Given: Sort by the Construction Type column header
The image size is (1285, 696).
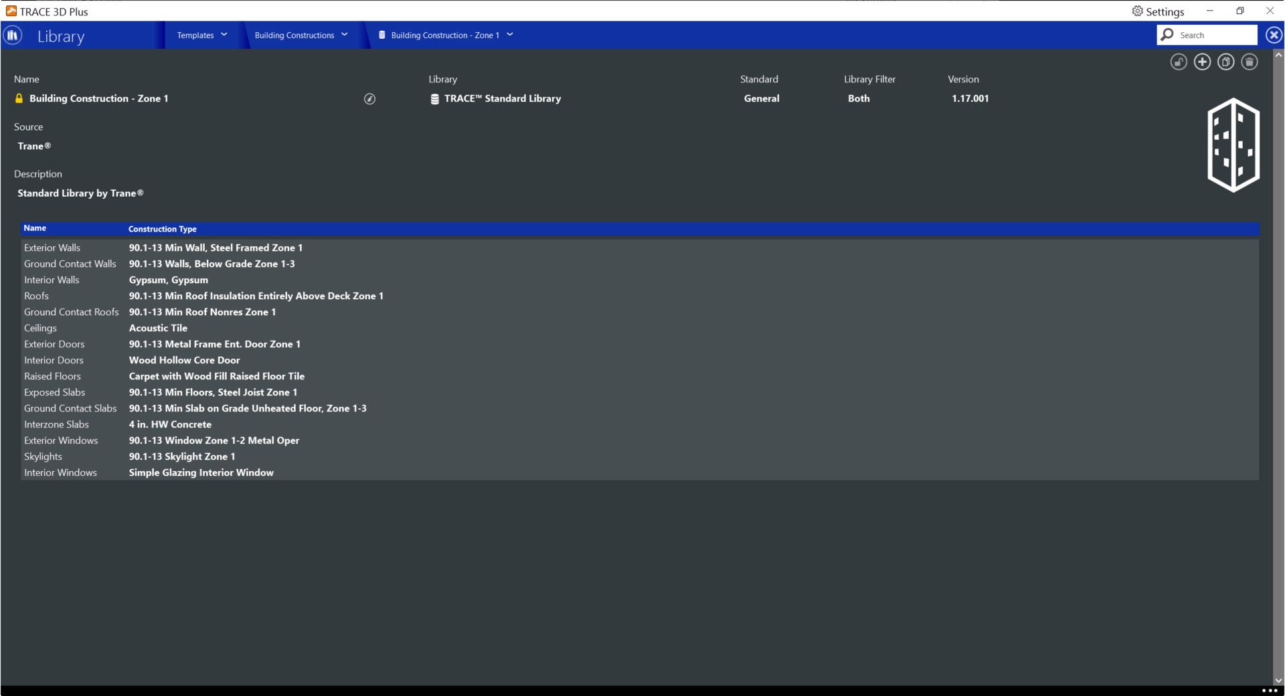Looking at the screenshot, I should (162, 229).
